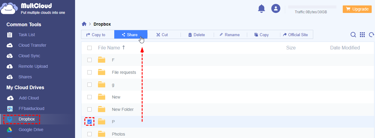Open Cloud Sync tool

(29, 56)
